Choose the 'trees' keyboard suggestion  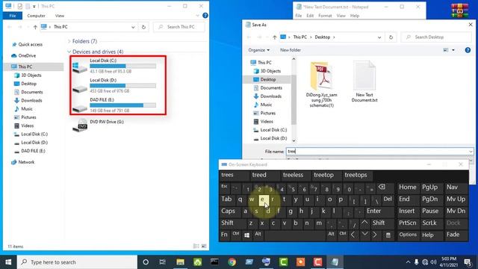[227, 175]
